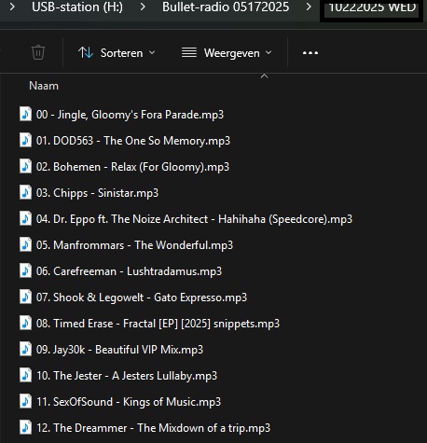
Task: Select 03. Chipps - Sinistar.mp3
Action: pyautogui.click(x=97, y=193)
